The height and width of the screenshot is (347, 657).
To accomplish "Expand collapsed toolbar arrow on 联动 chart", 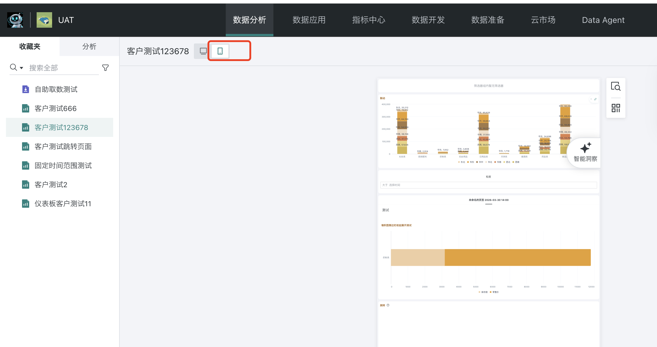I will [591, 99].
